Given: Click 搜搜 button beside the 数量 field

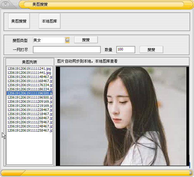Looking at the screenshot, I should pos(151,50).
